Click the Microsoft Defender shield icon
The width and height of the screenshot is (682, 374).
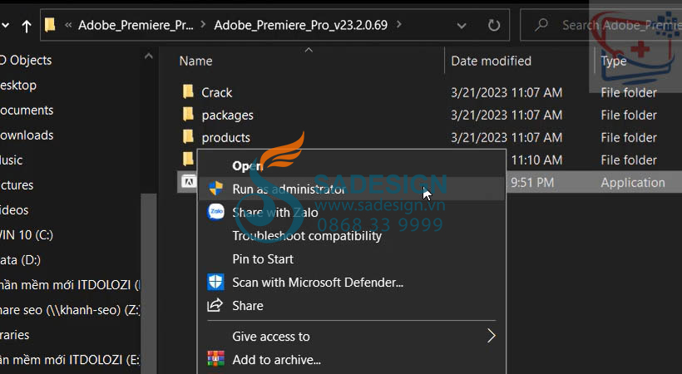pos(215,282)
